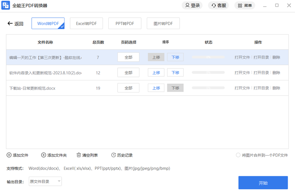Click 下移 for the first file row
Screen dimensions: 295x195
(x=175, y=57)
